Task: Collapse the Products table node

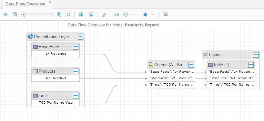Action: [76, 71]
